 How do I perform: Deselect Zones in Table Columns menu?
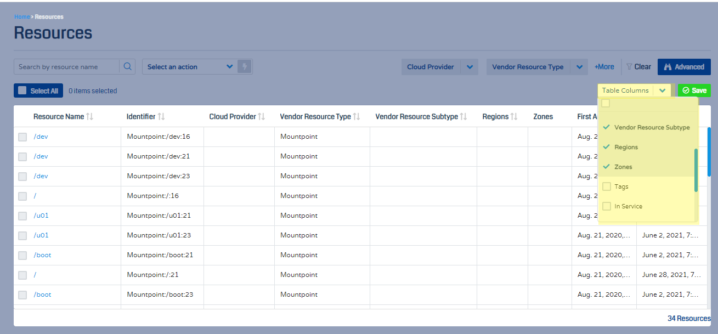[x=607, y=167]
